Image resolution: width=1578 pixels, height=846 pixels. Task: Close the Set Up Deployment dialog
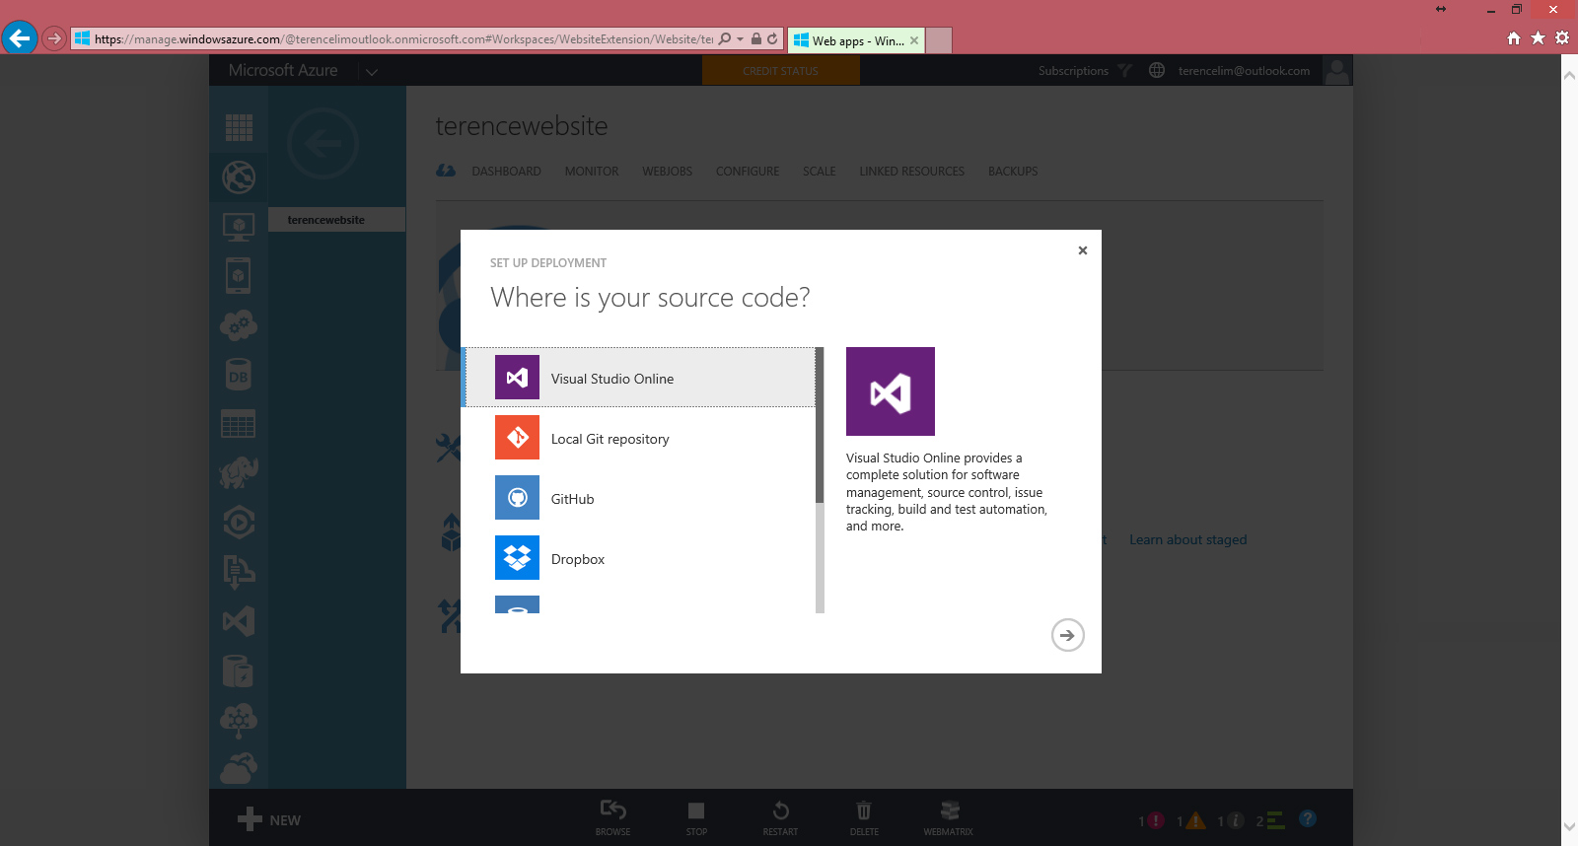click(x=1083, y=250)
